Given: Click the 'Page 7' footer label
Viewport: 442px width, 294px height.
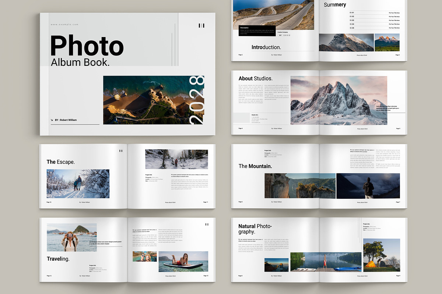Looking at the screenshot, I should (x=398, y=202).
